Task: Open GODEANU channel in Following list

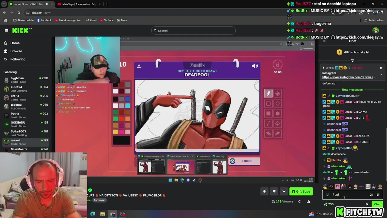Action: (26, 124)
